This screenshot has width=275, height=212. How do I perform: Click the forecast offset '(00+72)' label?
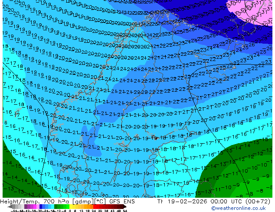coord(258,202)
